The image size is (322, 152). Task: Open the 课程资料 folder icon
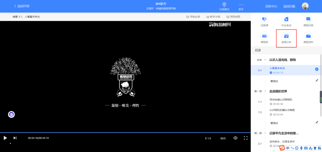pyautogui.click(x=308, y=36)
